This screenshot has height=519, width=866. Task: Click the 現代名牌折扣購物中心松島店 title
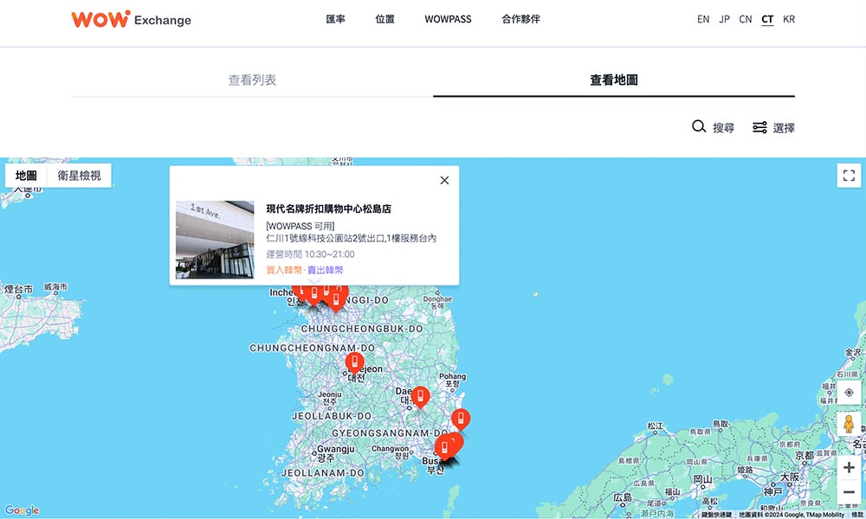[x=328, y=208]
